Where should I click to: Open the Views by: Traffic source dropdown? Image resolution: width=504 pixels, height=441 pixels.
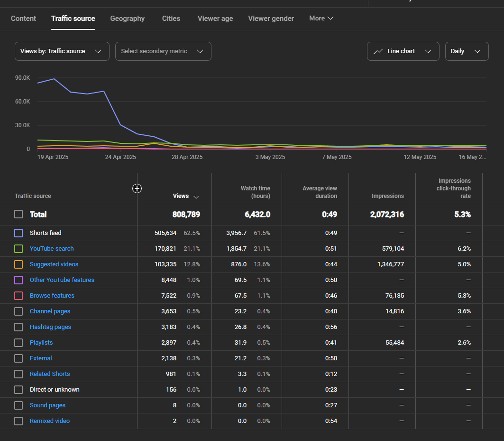click(62, 51)
